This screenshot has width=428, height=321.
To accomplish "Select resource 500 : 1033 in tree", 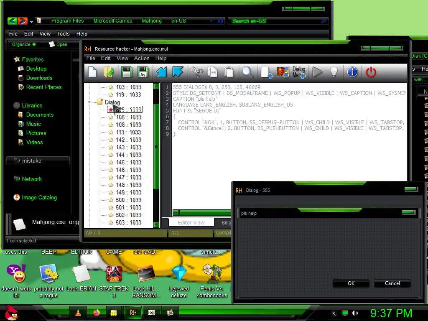I will [x=129, y=200].
